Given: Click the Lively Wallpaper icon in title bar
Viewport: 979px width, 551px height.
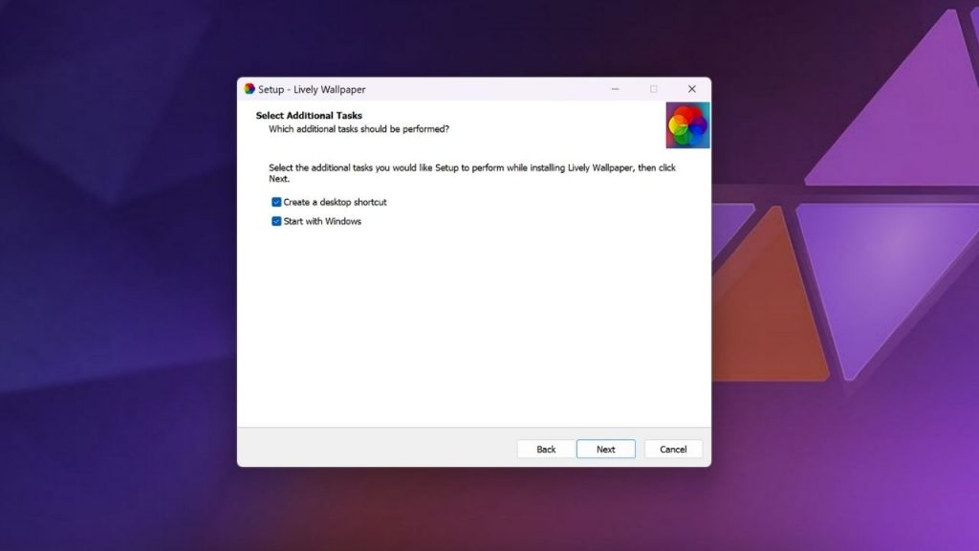Looking at the screenshot, I should coord(250,89).
